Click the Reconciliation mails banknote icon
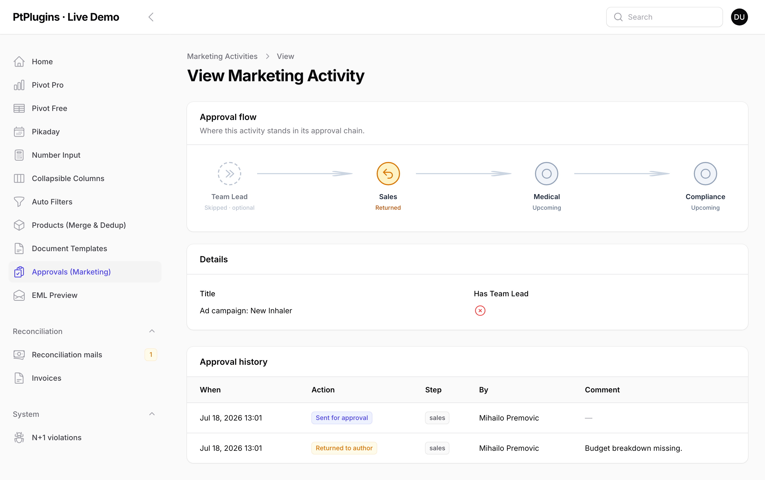Viewport: 765px width, 480px height. pos(19,355)
